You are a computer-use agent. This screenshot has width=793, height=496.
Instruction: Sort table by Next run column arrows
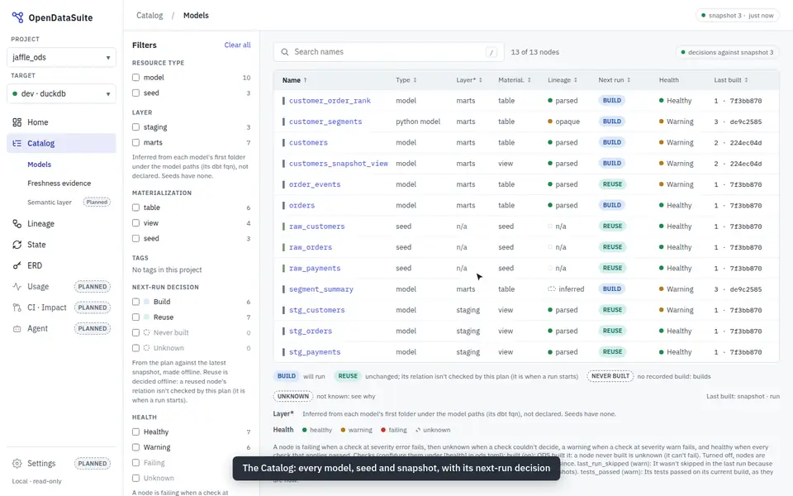pos(629,80)
